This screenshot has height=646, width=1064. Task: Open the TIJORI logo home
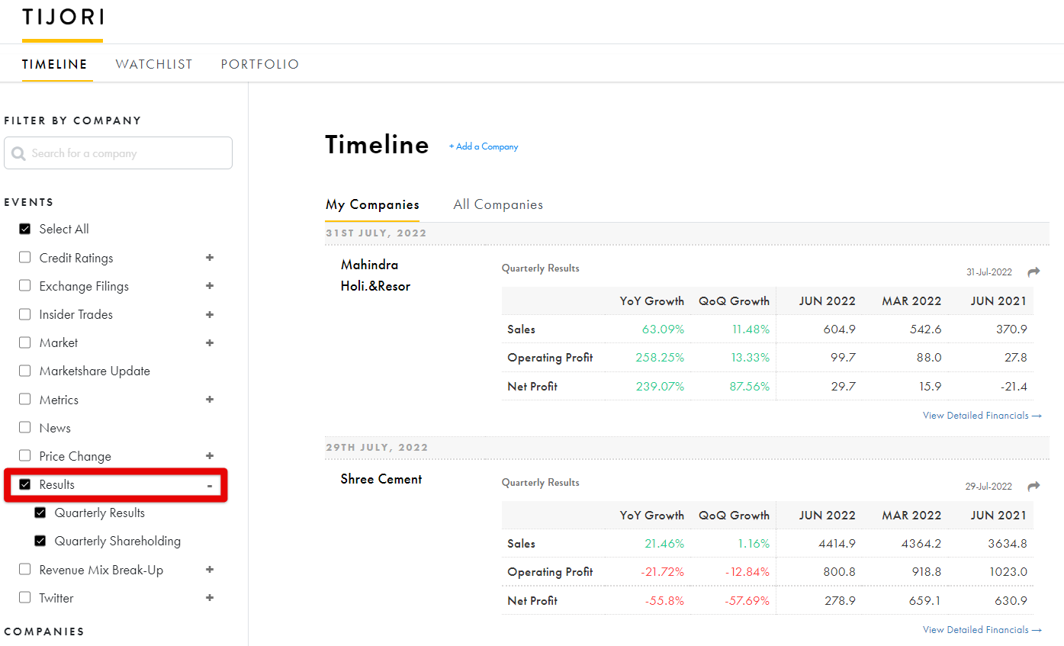pos(63,17)
